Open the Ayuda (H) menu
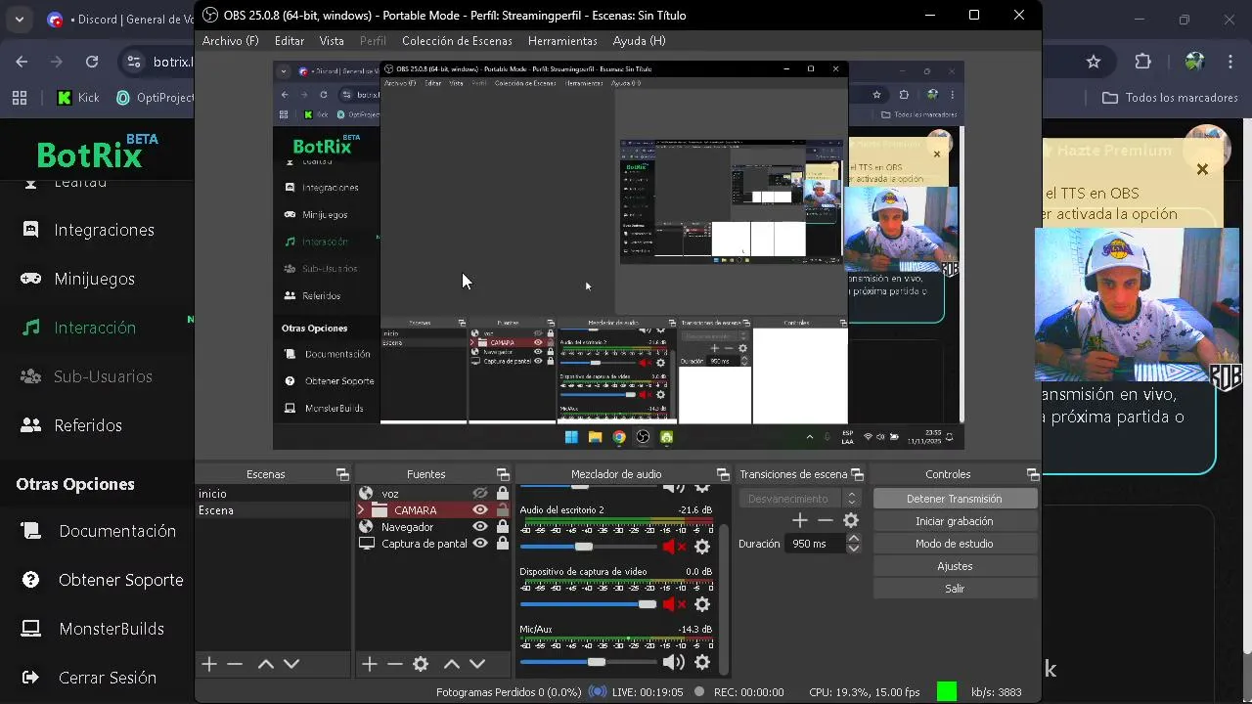The image size is (1252, 704). [x=639, y=41]
